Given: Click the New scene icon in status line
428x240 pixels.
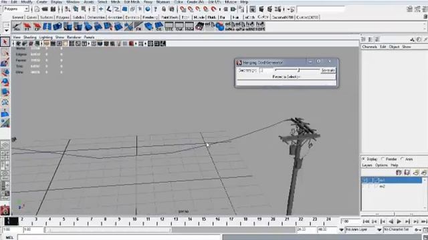Looking at the screenshot, I should [37, 9].
